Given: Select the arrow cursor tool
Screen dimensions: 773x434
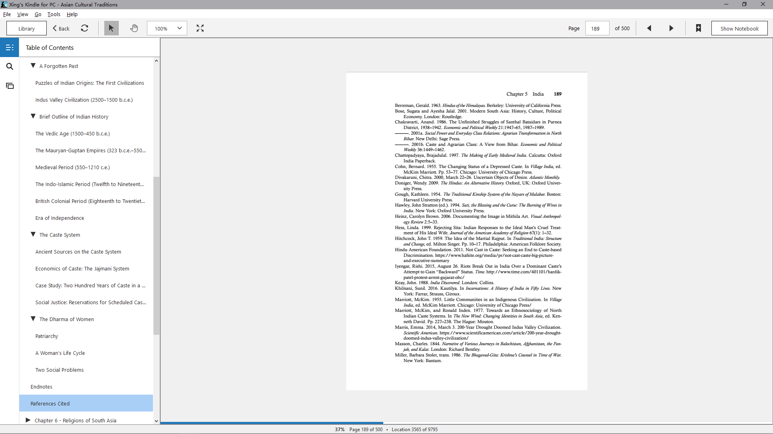Looking at the screenshot, I should click(112, 28).
